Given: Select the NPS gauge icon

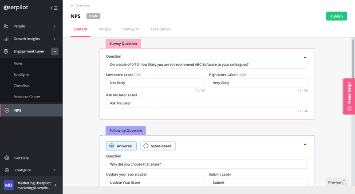Looking at the screenshot, I should pos(7,111).
